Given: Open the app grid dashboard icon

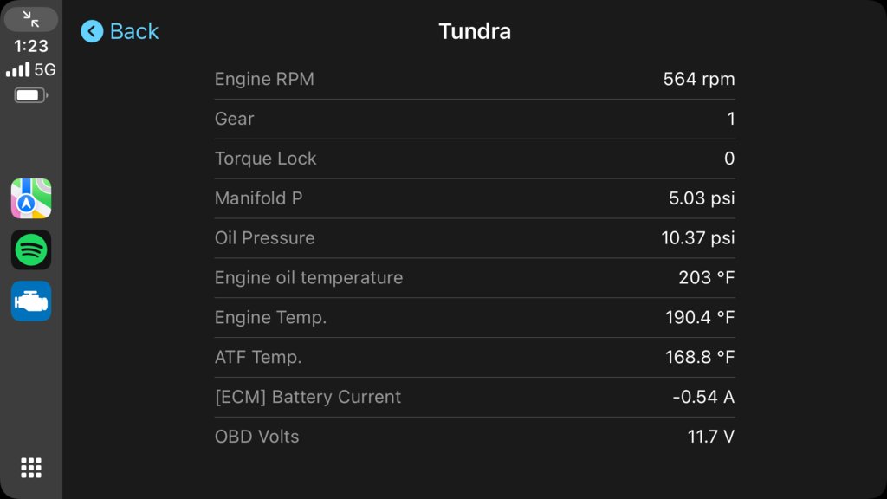Looking at the screenshot, I should [x=31, y=468].
